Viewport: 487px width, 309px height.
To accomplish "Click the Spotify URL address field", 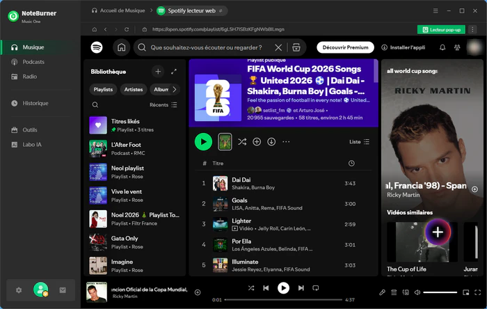I will pos(218,29).
